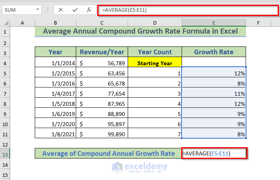The width and height of the screenshot is (280, 180).
Task: Select column E header
Action: 214,23
